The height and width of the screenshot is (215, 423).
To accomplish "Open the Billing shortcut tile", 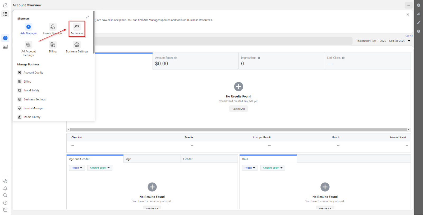I will (x=53, y=47).
